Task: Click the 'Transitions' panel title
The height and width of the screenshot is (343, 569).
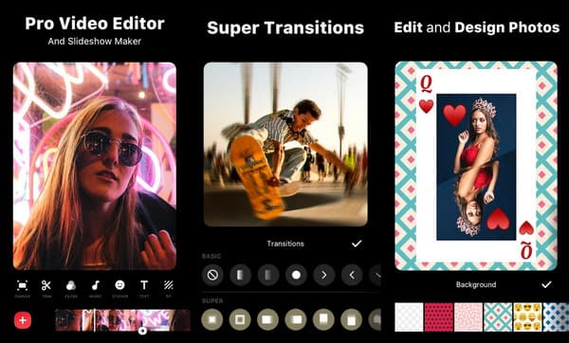Action: pos(285,244)
